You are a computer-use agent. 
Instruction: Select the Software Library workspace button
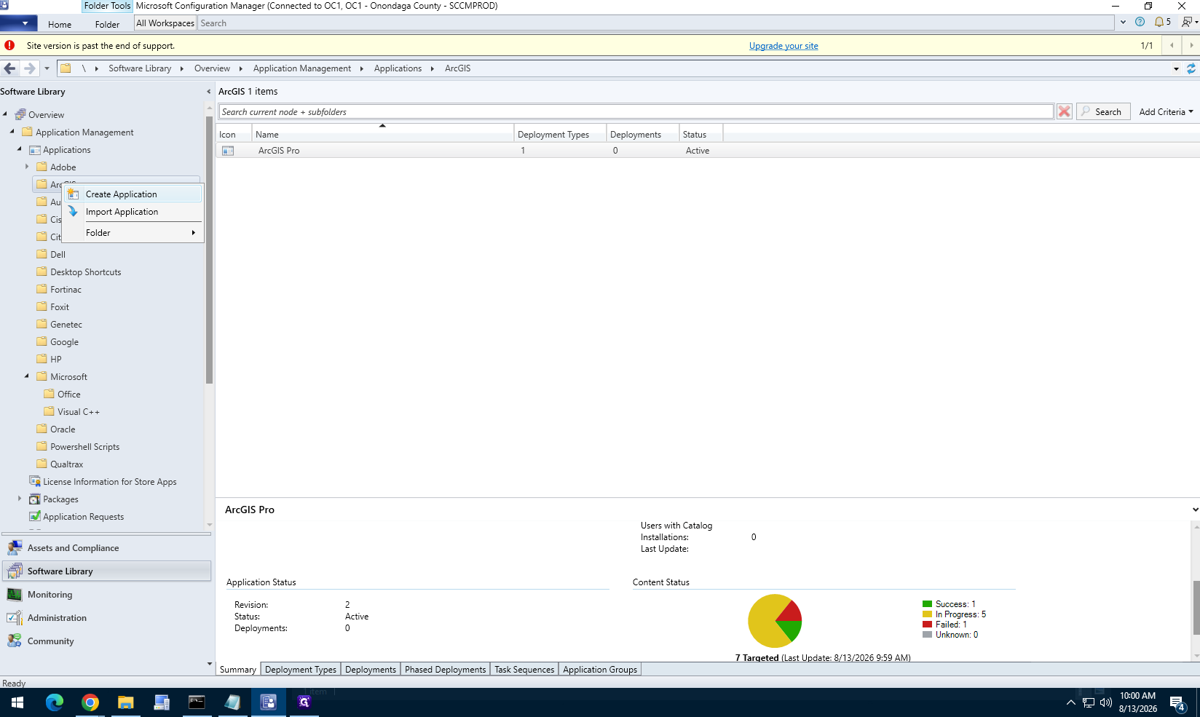(x=106, y=571)
